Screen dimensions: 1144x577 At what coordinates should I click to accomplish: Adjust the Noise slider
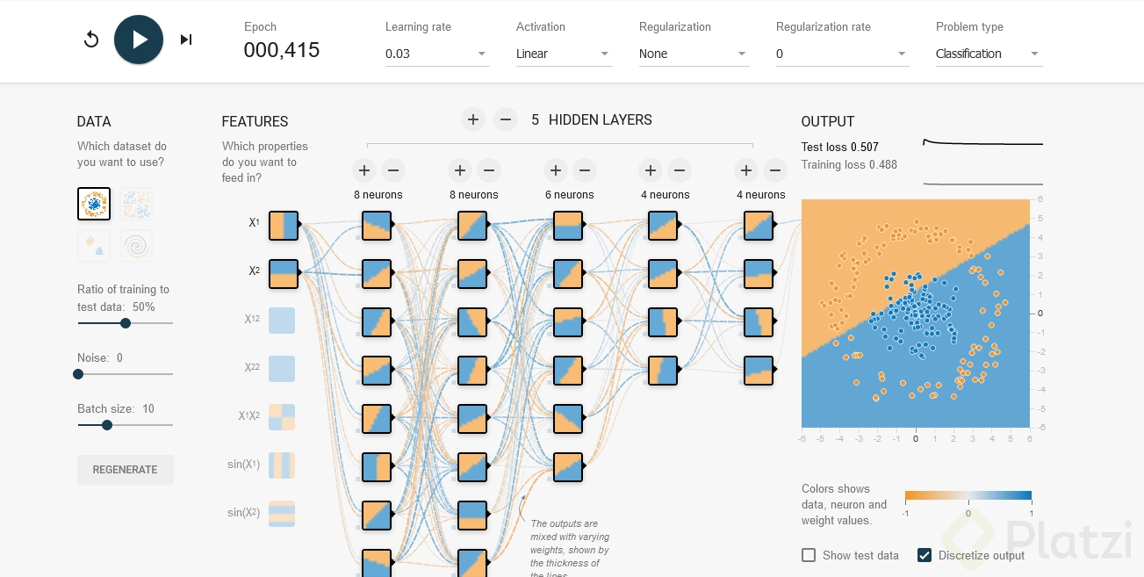click(x=78, y=374)
